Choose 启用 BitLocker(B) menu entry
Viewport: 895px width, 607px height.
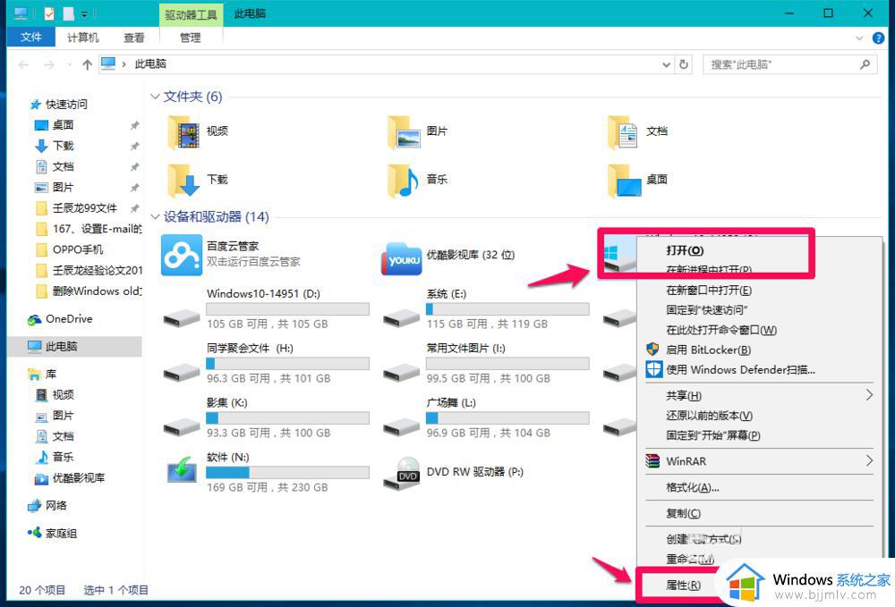click(708, 350)
